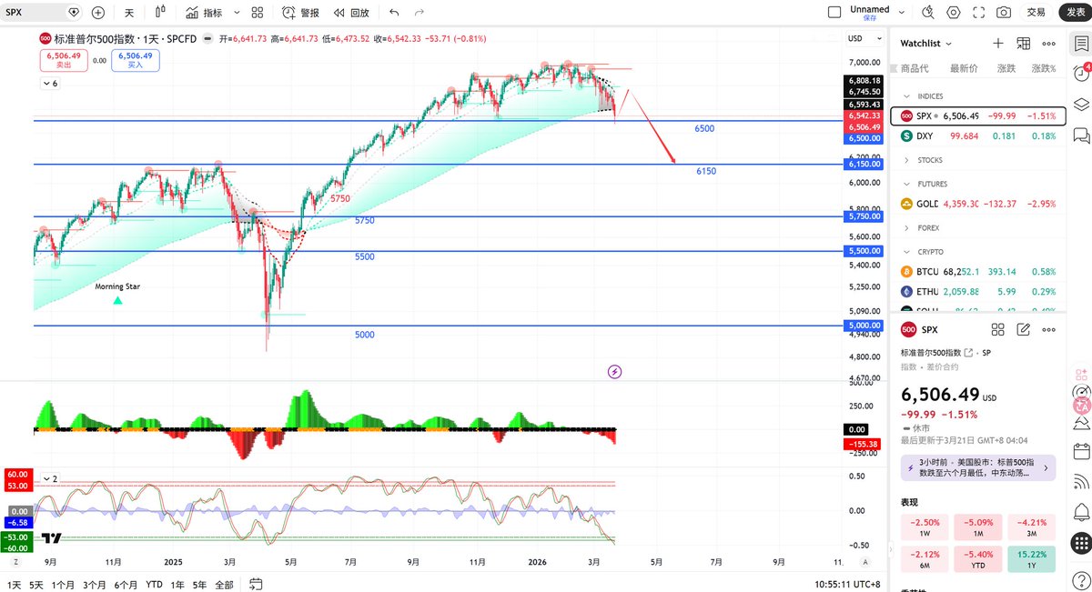Viewport: 1092px width, 592px height.
Task: Open indicator templates grid icon
Action: pyautogui.click(x=258, y=12)
